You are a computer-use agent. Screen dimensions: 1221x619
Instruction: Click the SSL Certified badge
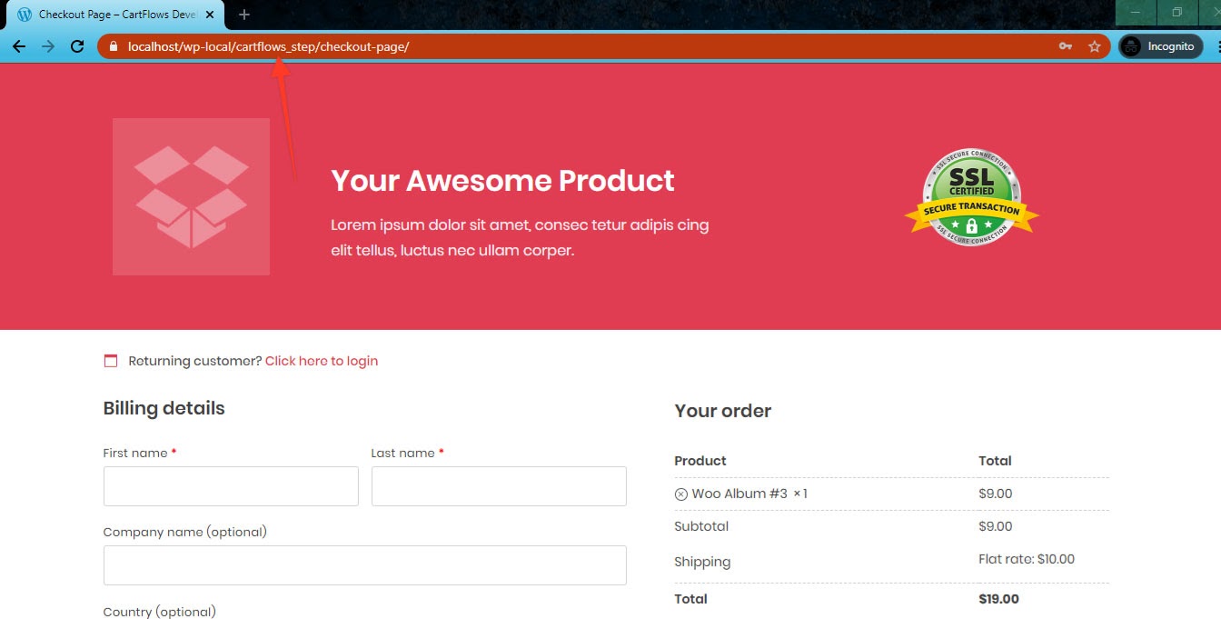[x=971, y=197]
